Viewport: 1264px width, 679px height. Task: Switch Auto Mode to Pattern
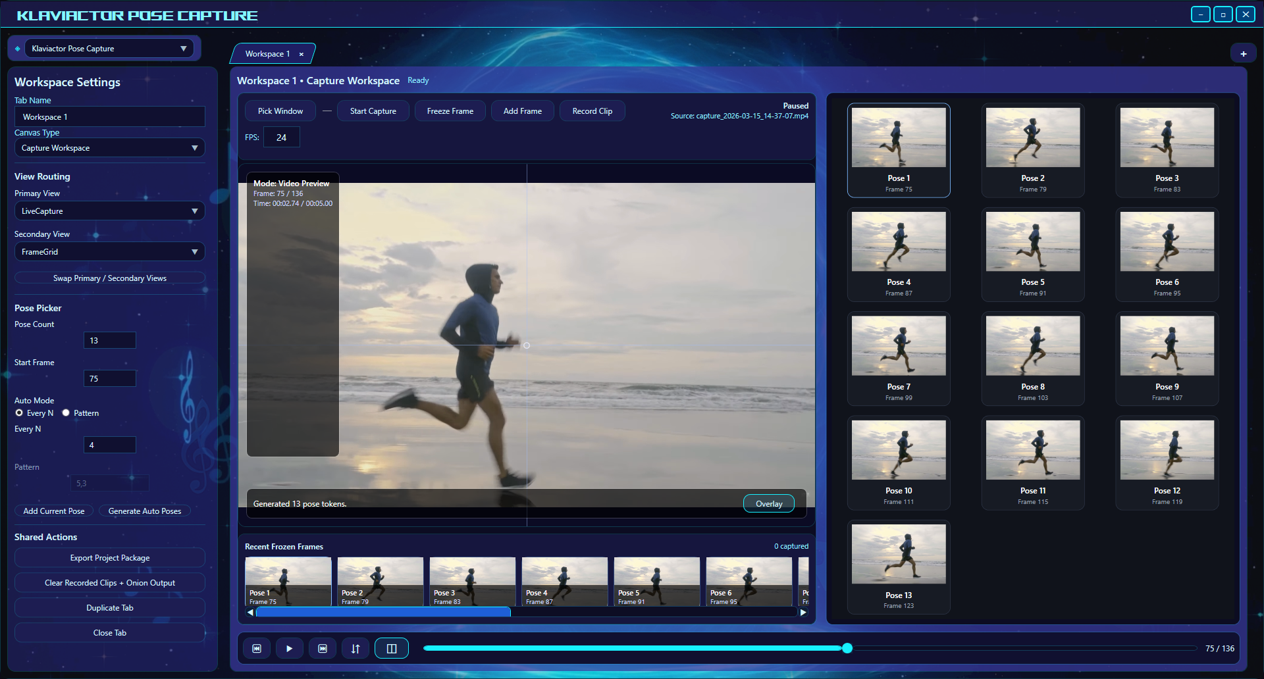(x=66, y=413)
